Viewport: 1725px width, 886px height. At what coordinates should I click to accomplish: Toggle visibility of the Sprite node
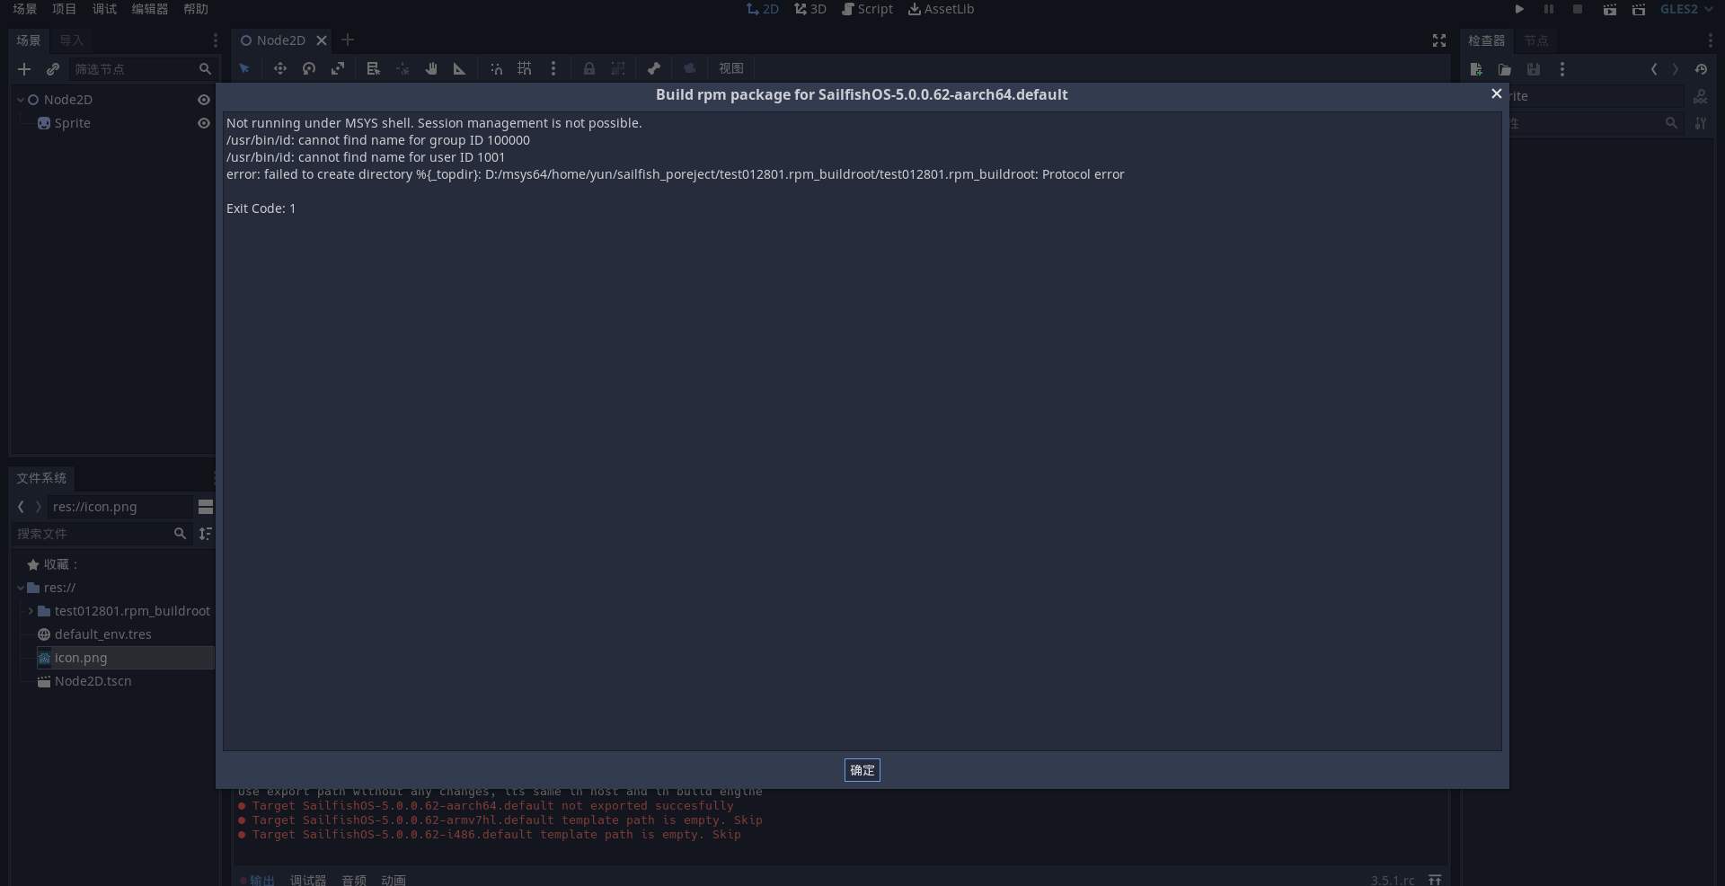[203, 123]
